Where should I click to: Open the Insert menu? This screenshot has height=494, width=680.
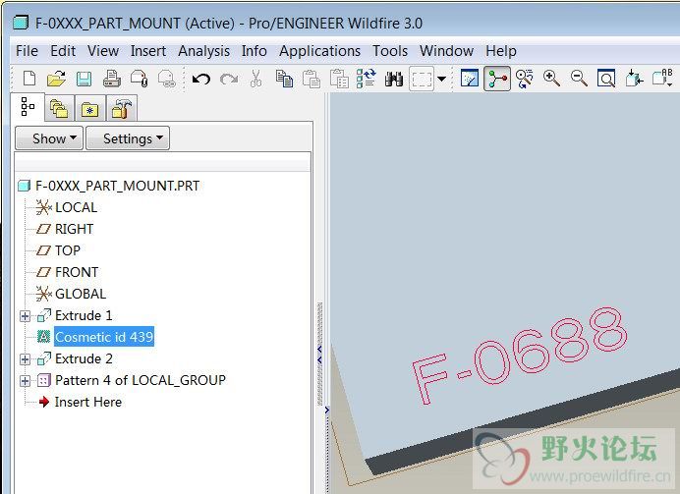[148, 51]
